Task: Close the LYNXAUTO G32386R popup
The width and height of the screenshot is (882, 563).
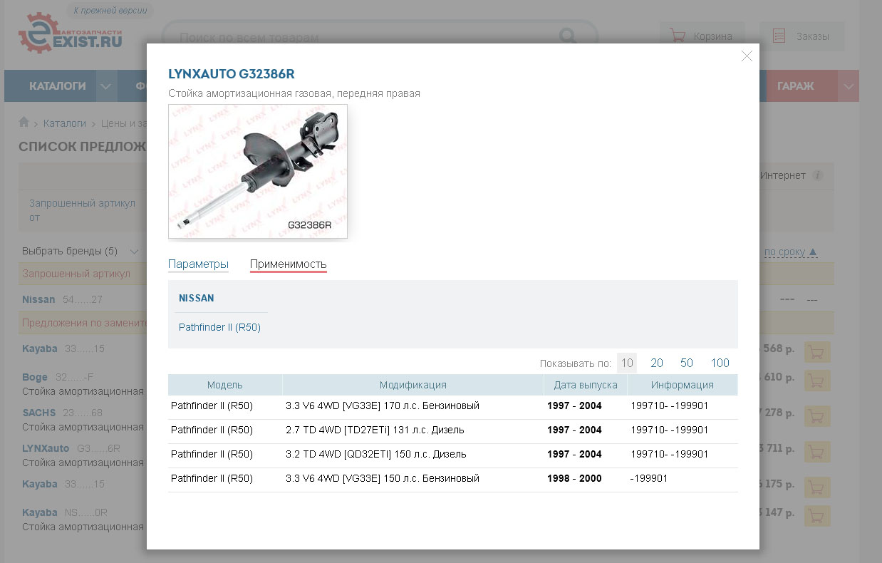Action: point(747,56)
